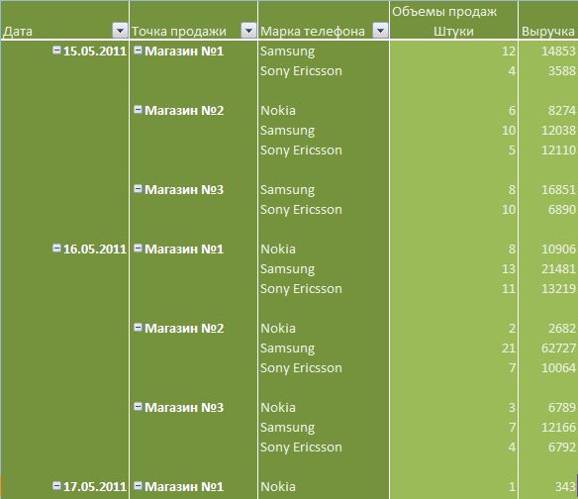
Task: Select the 17.05.2011 date cell
Action: coord(95,486)
